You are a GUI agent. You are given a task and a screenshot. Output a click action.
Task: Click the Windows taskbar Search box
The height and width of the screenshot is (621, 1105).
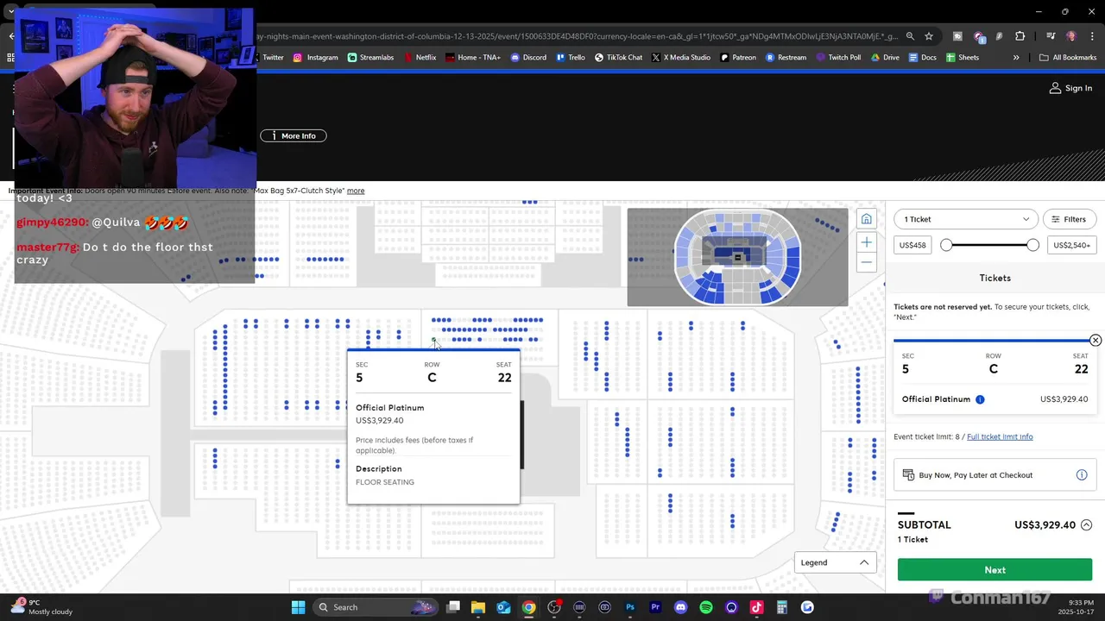click(x=376, y=607)
